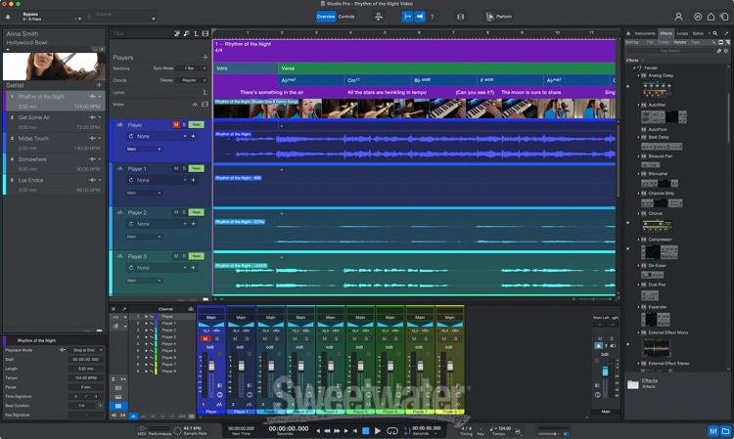Expand the Chorus effect entry
734x439 pixels.
tap(639, 213)
